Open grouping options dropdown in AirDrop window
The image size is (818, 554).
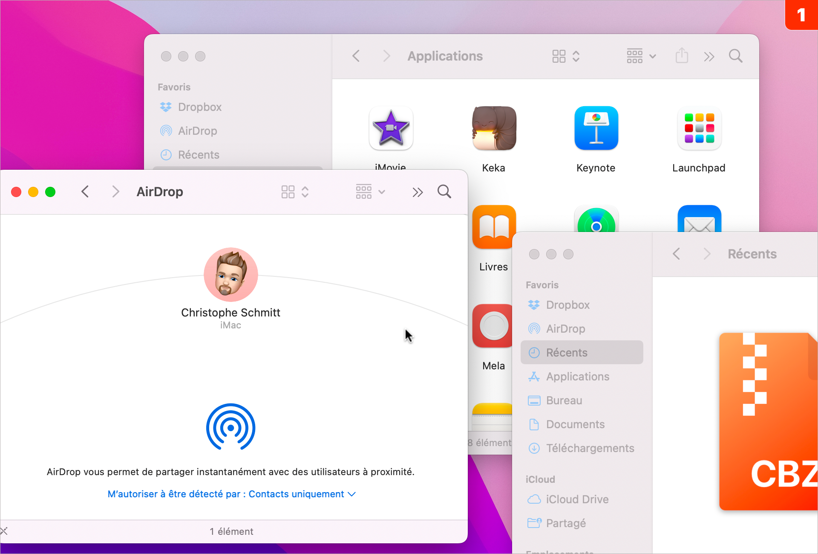pos(370,192)
